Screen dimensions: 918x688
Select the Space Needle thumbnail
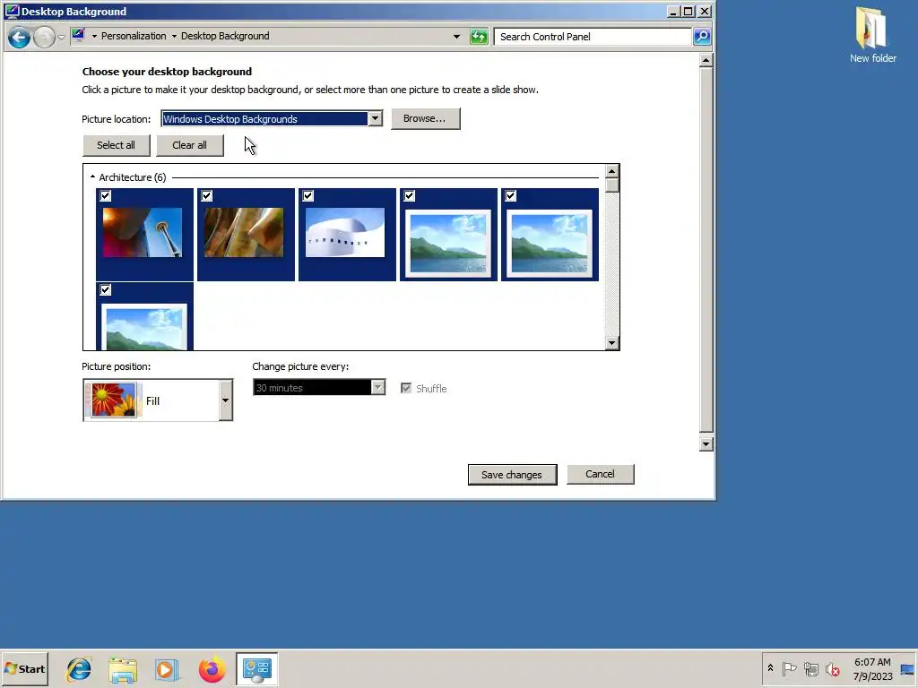[143, 233]
